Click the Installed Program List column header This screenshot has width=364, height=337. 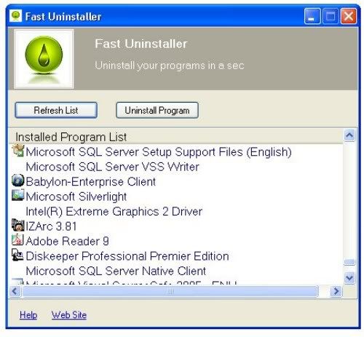[176, 137]
